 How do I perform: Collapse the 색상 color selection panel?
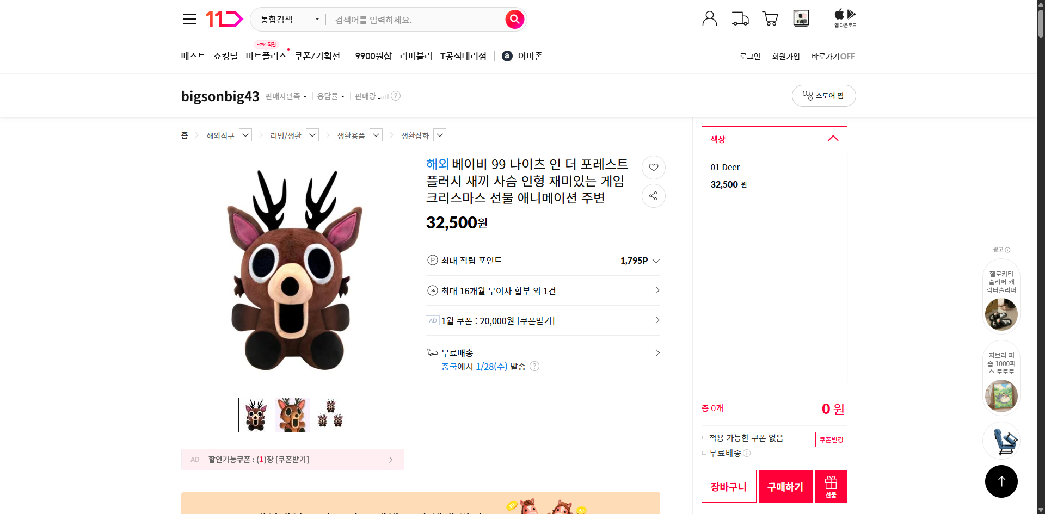coord(833,139)
